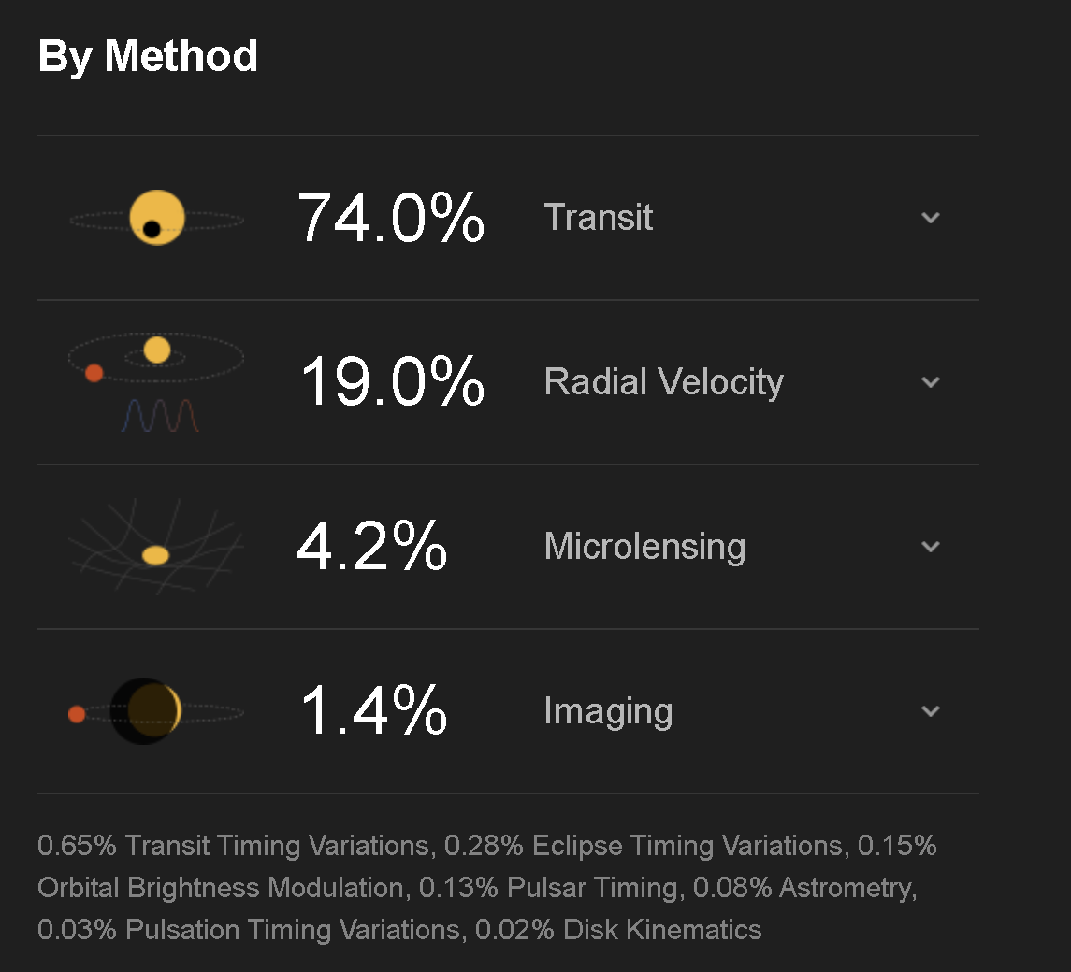Expand the Imaging row chevron
This screenshot has width=1071, height=972.
pos(931,711)
